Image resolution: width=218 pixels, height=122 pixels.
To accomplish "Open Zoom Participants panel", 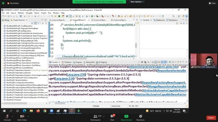I will coord(95,118).
